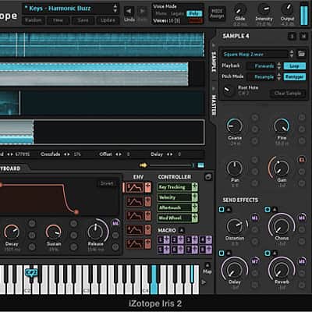Open the sample file browser folder icon
This screenshot has width=312, height=312.
pyautogui.click(x=301, y=54)
